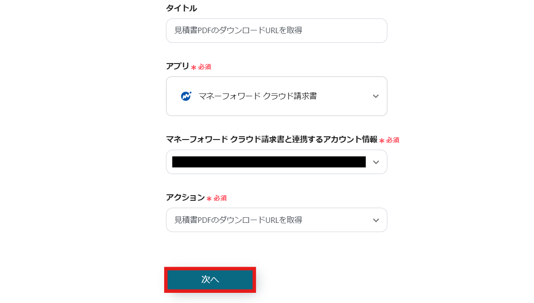Click the chevron arrow in the account selector

(376, 162)
